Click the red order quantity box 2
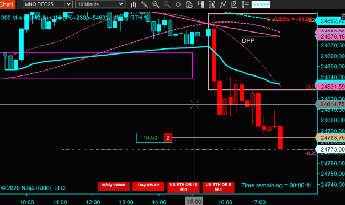 coord(168,138)
